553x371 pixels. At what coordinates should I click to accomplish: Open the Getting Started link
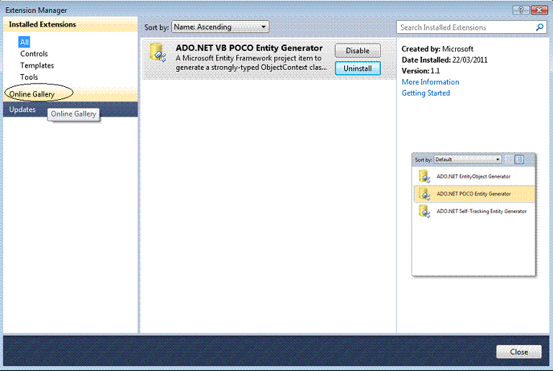[x=426, y=93]
